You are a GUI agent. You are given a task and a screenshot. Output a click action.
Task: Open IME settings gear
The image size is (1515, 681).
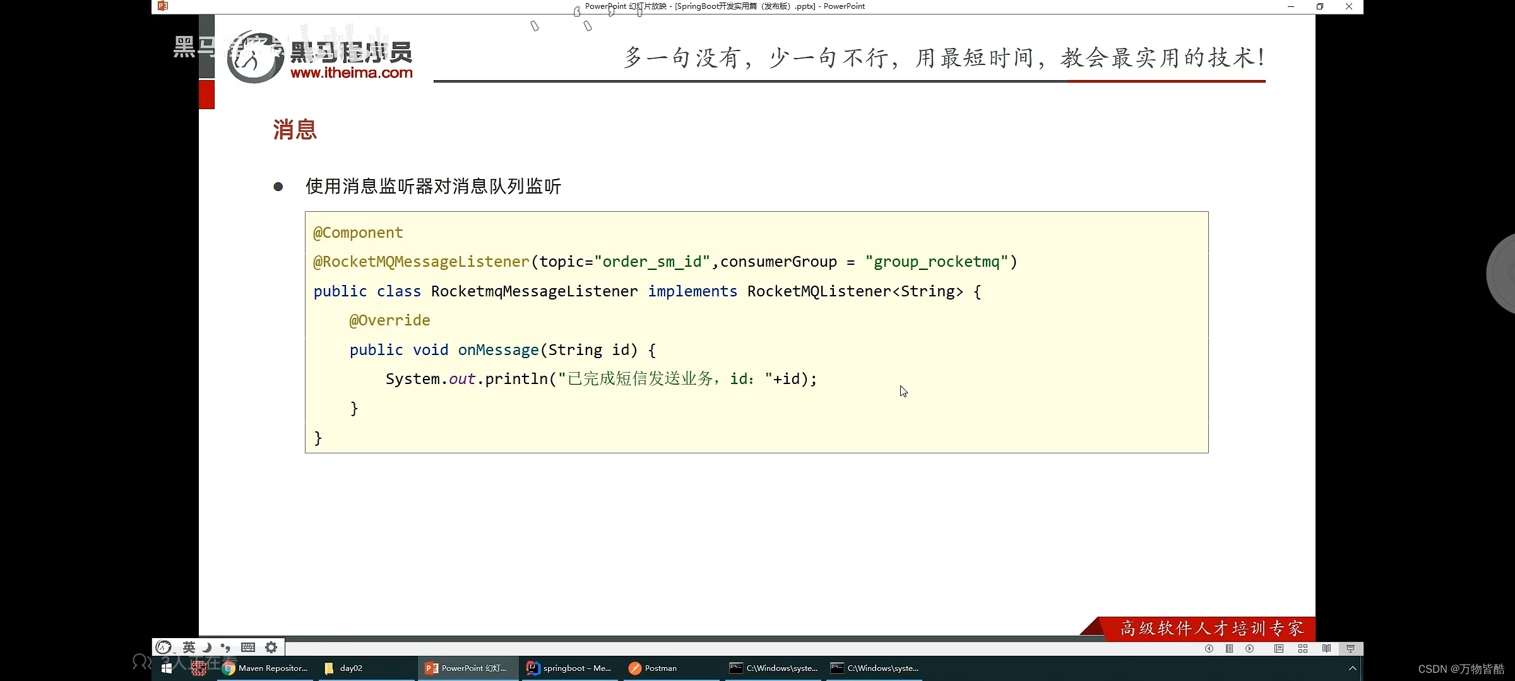(271, 648)
